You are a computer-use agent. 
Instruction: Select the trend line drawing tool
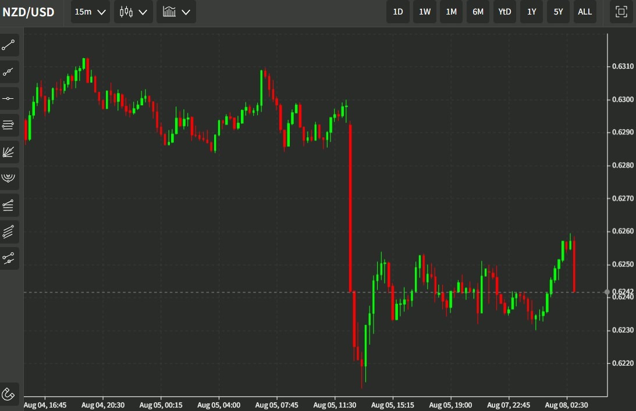9,45
